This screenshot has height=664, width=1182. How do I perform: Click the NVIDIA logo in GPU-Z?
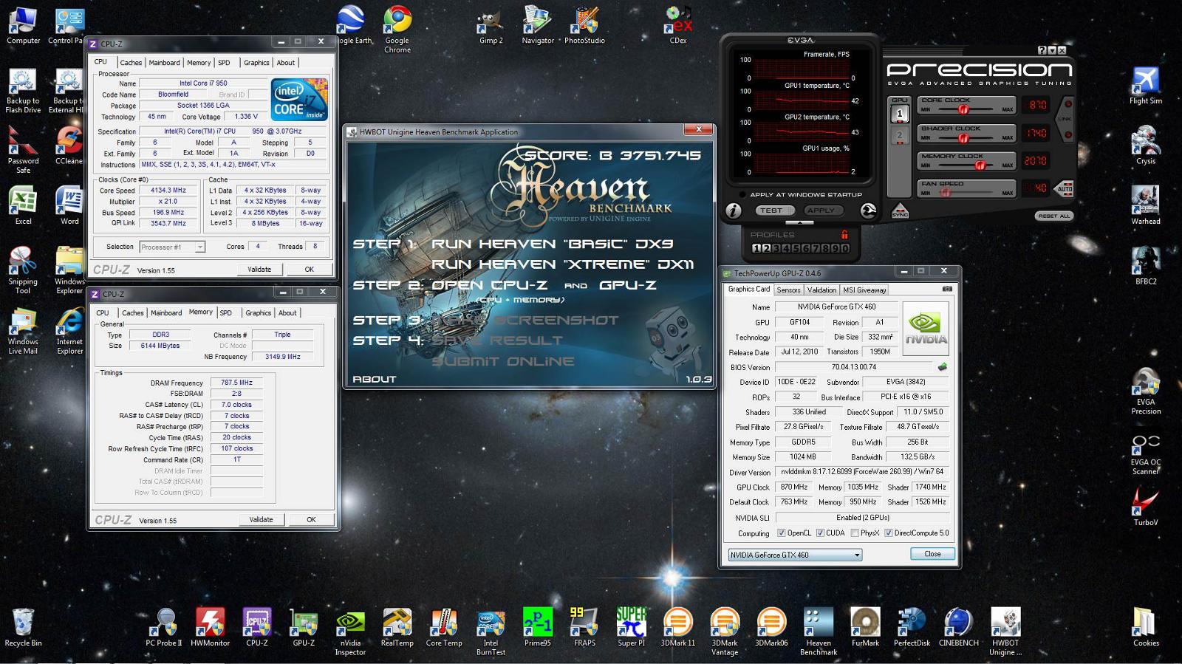click(926, 328)
